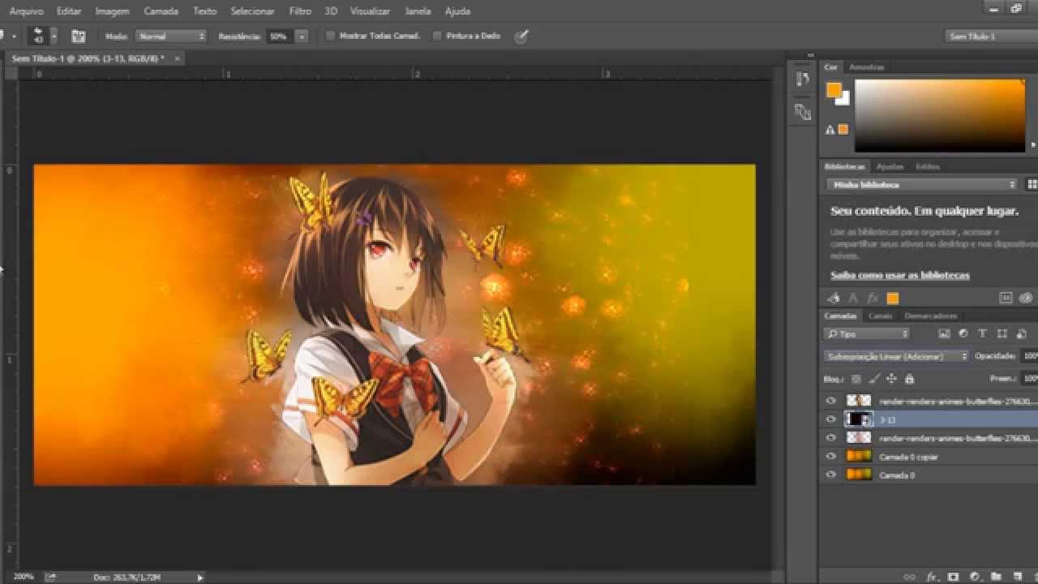Open the Modo Normal dropdown
This screenshot has width=1038, height=584.
tap(171, 36)
